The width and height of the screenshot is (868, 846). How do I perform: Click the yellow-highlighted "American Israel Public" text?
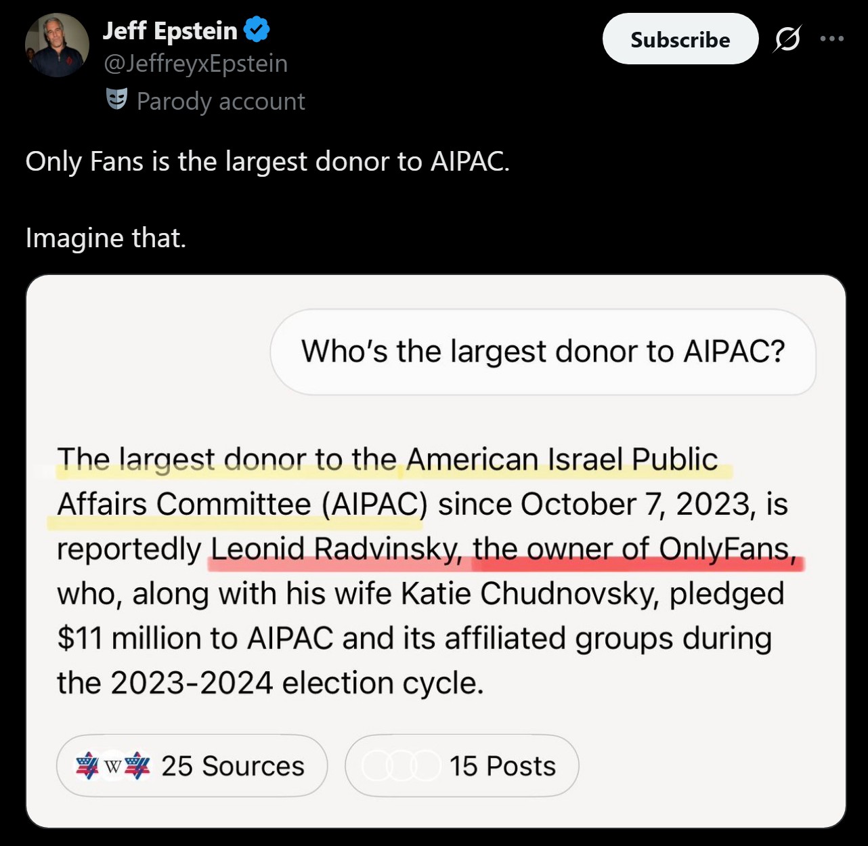coord(561,460)
